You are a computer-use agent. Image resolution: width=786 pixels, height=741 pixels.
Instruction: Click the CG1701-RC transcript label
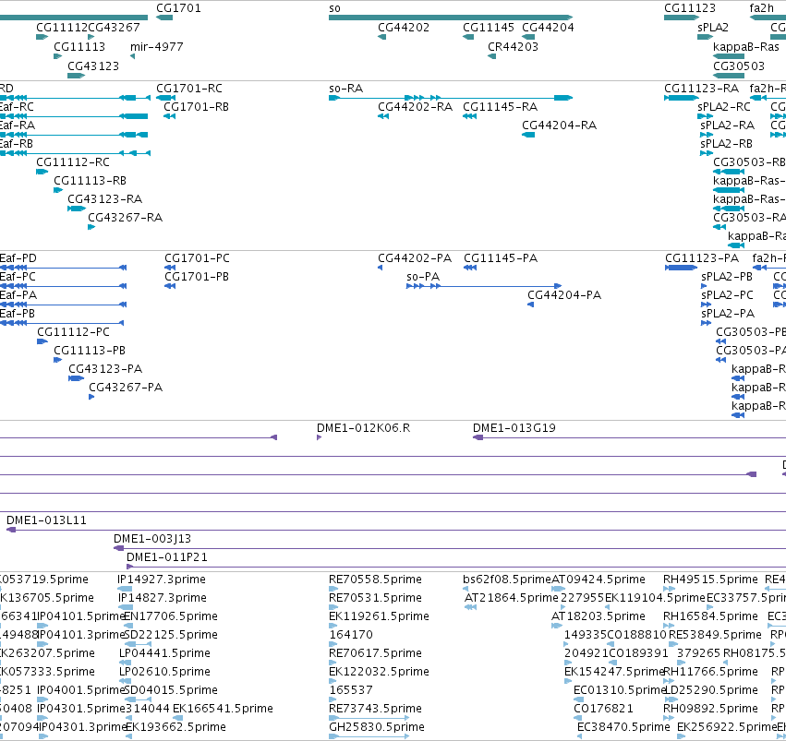coord(189,89)
